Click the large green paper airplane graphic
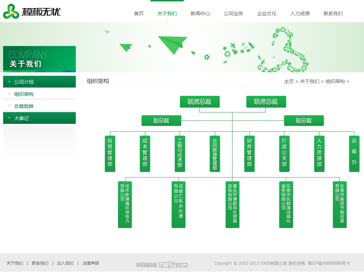 coord(172,44)
